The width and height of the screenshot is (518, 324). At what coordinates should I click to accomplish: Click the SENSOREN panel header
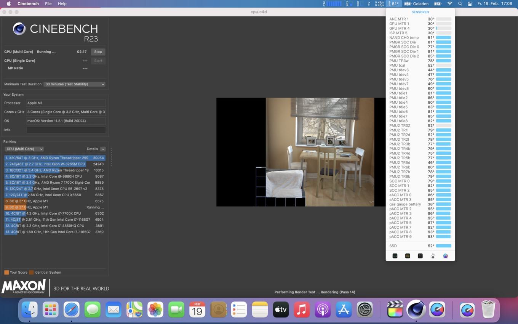click(420, 12)
